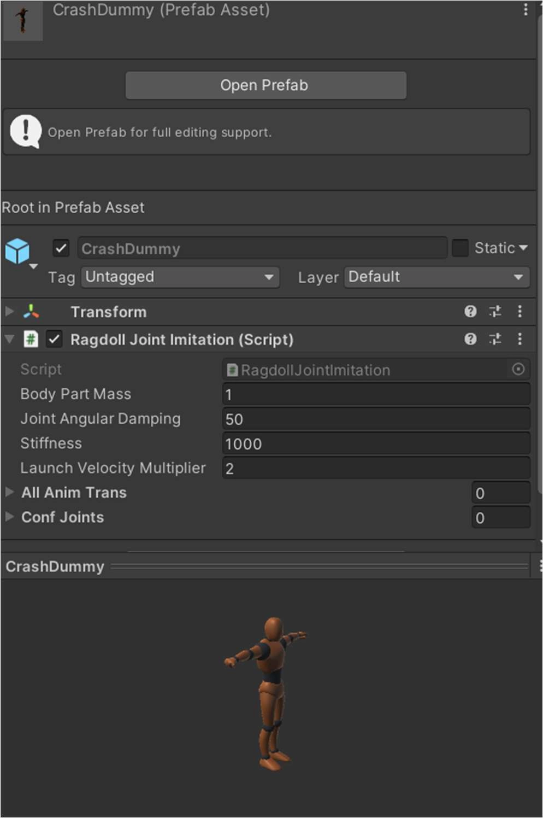Open Transform component more options menu
Viewport: 543px width, 818px height.
click(x=520, y=312)
